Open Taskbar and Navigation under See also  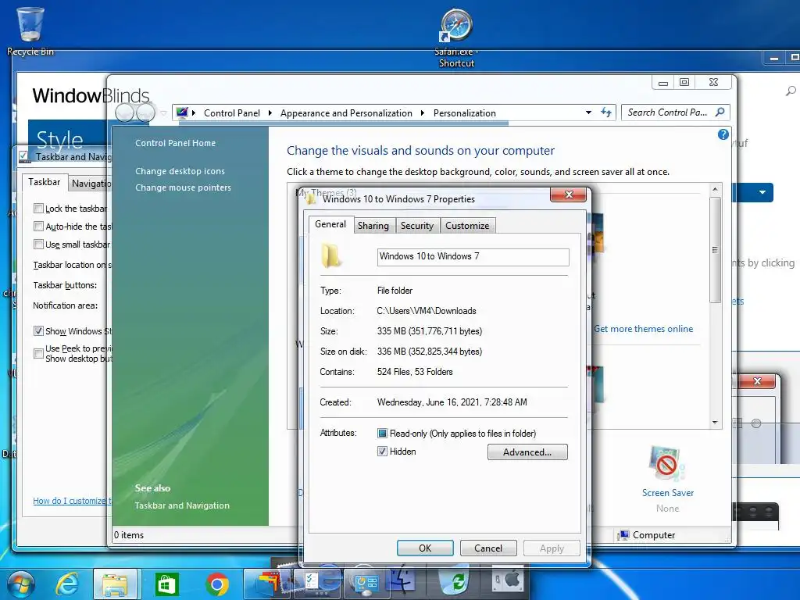(182, 505)
